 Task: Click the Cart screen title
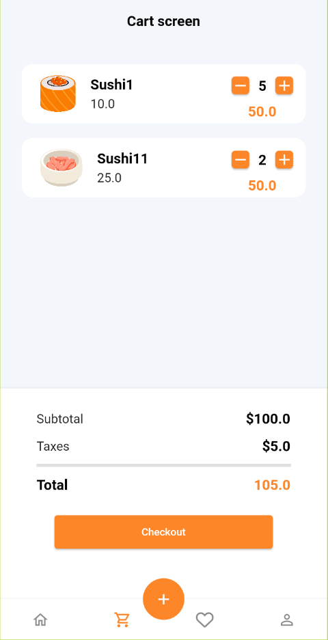coord(163,21)
